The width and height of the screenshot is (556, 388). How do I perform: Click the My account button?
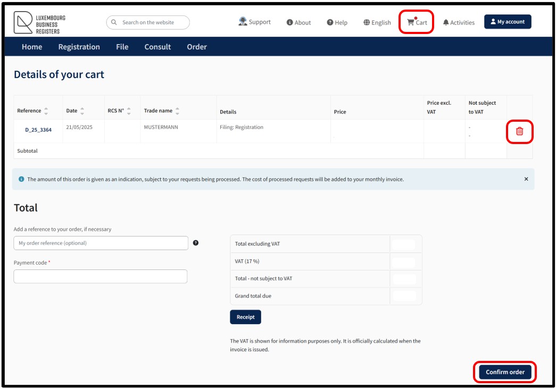point(508,22)
